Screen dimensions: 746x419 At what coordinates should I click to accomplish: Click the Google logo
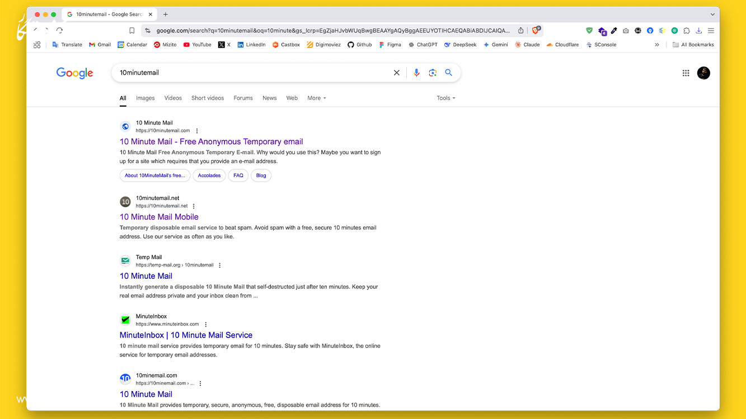coord(74,73)
